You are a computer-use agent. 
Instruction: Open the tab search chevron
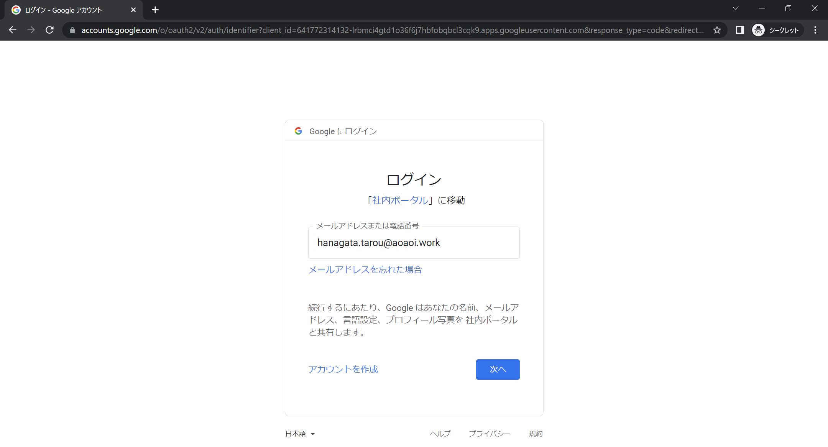click(735, 8)
